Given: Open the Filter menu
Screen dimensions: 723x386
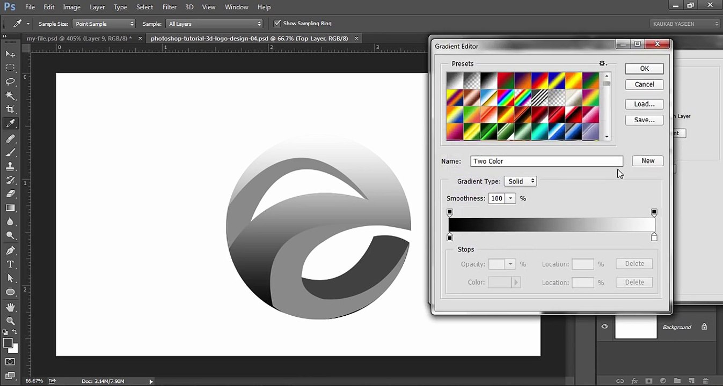Looking at the screenshot, I should [169, 7].
